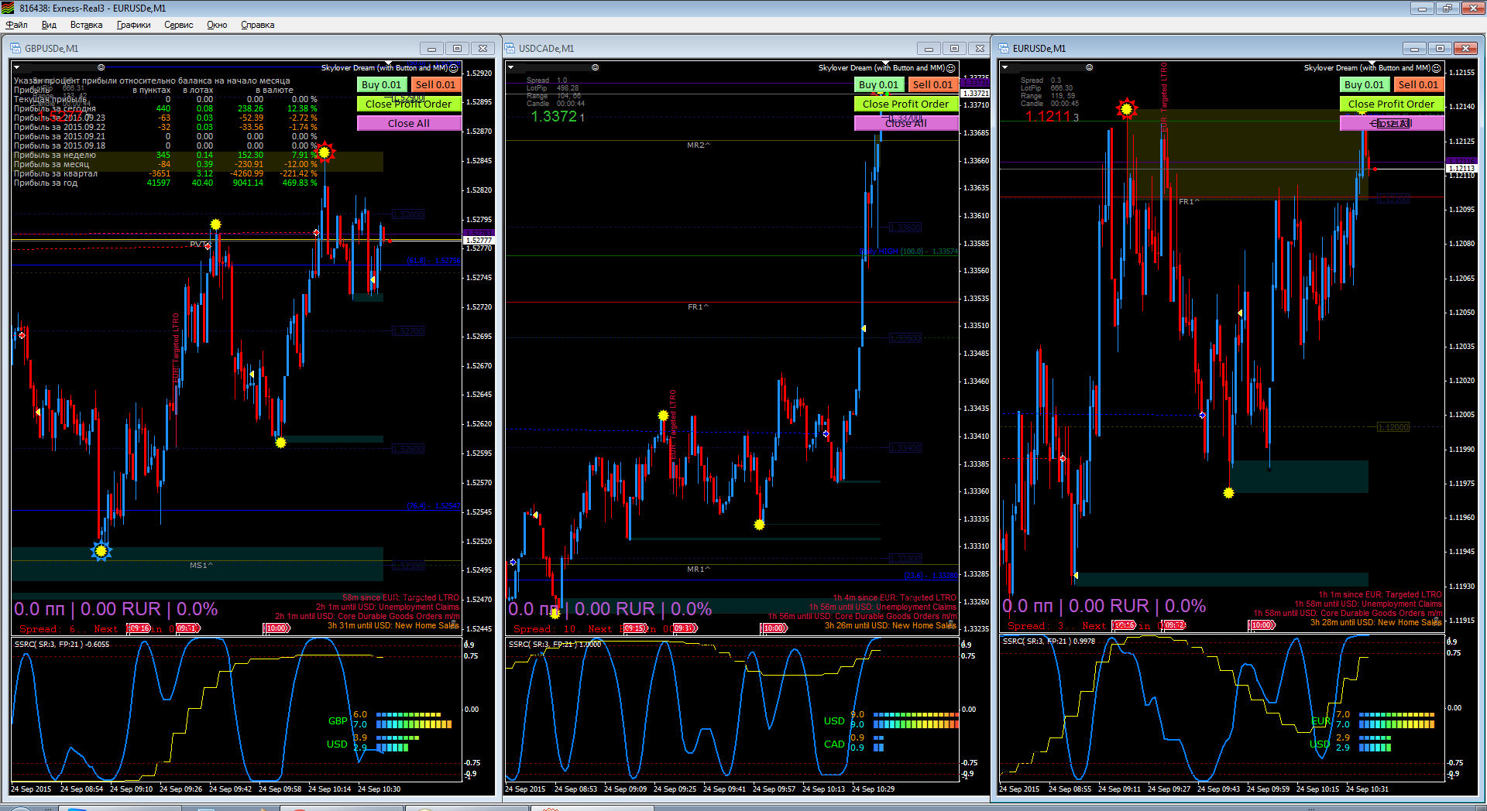
Task: Click Close Profit Order on GBPUSD chart
Action: pyautogui.click(x=409, y=104)
